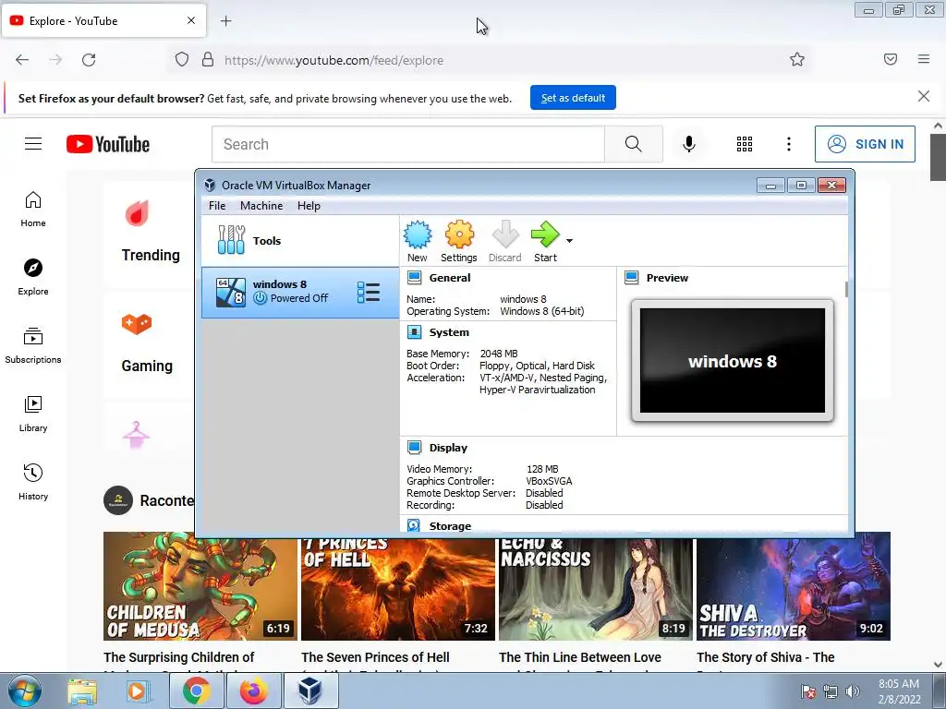Close the Explore - YouTube tab
Viewport: 946px width, 709px height.
(191, 20)
